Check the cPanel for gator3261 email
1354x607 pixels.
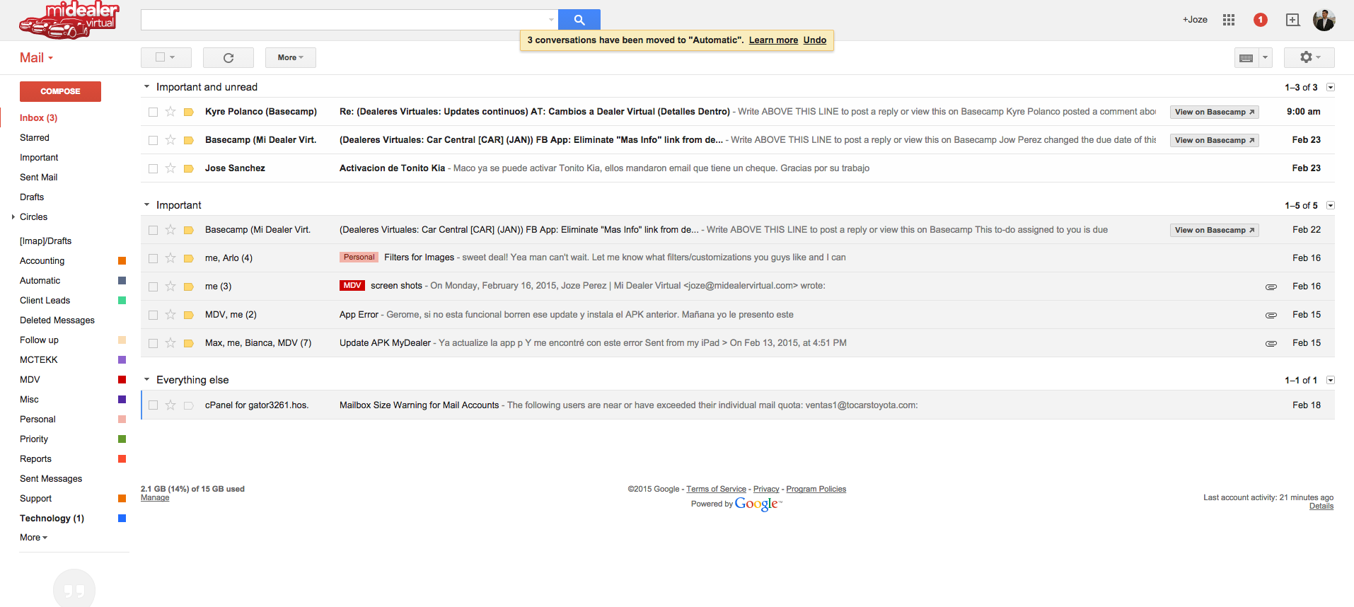(153, 405)
